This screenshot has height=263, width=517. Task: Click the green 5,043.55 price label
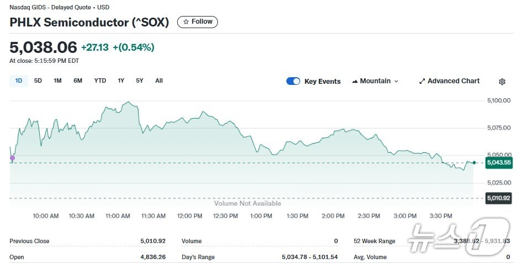point(498,163)
